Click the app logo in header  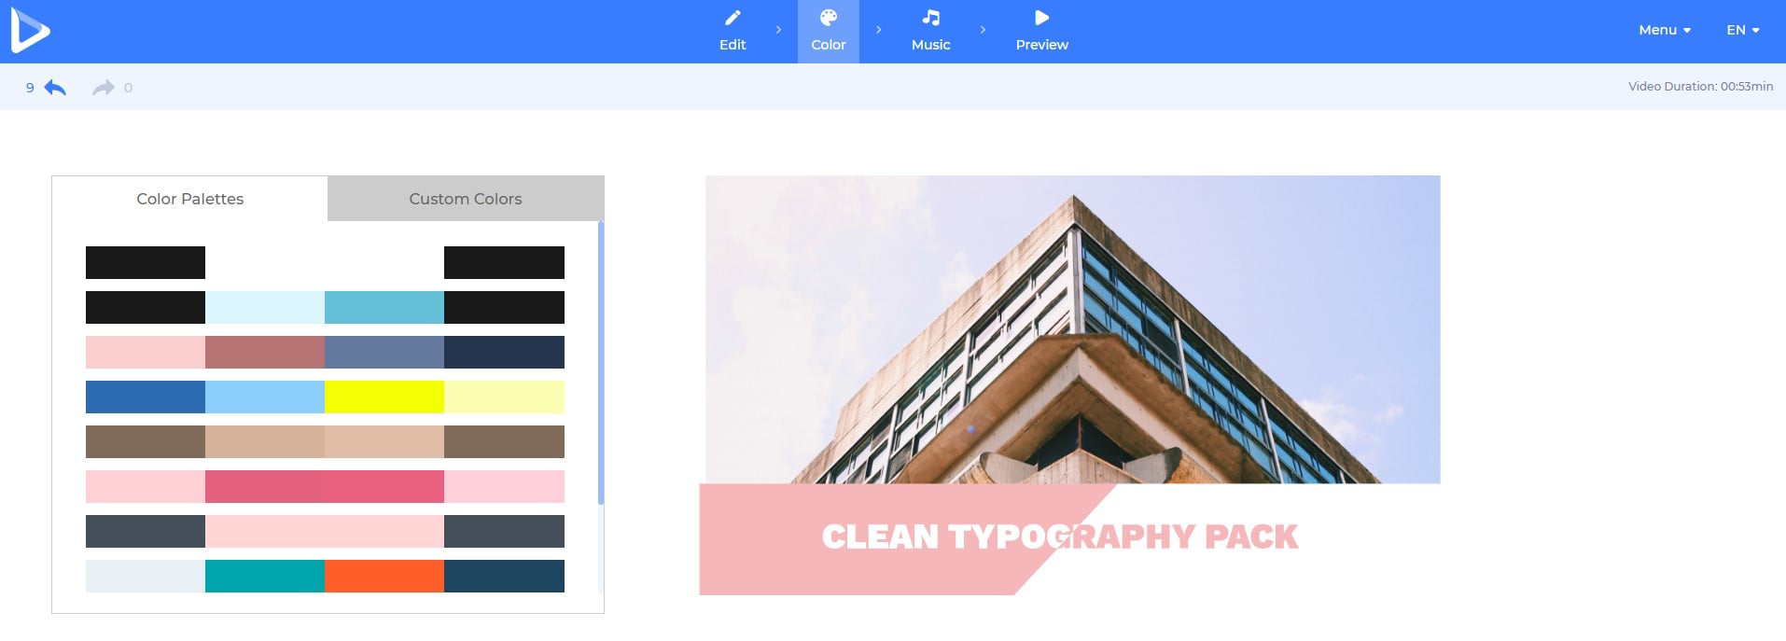(30, 31)
